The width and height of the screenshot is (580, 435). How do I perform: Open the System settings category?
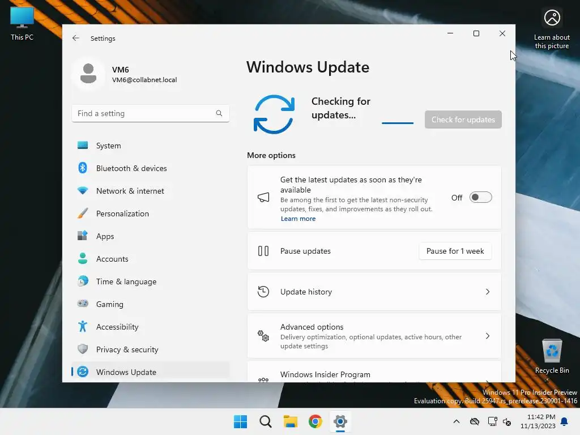click(x=151, y=146)
